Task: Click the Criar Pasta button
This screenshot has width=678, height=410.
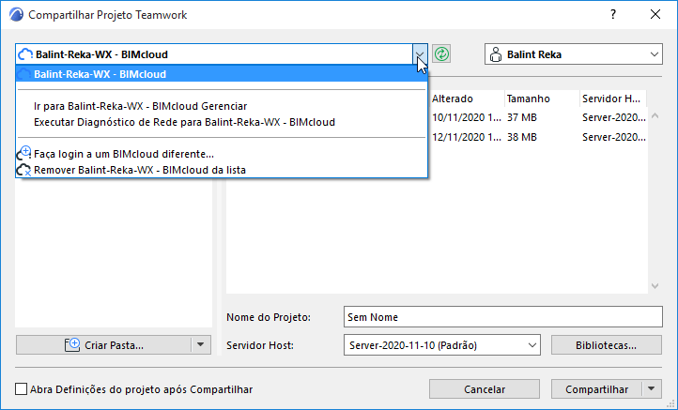Action: (104, 344)
